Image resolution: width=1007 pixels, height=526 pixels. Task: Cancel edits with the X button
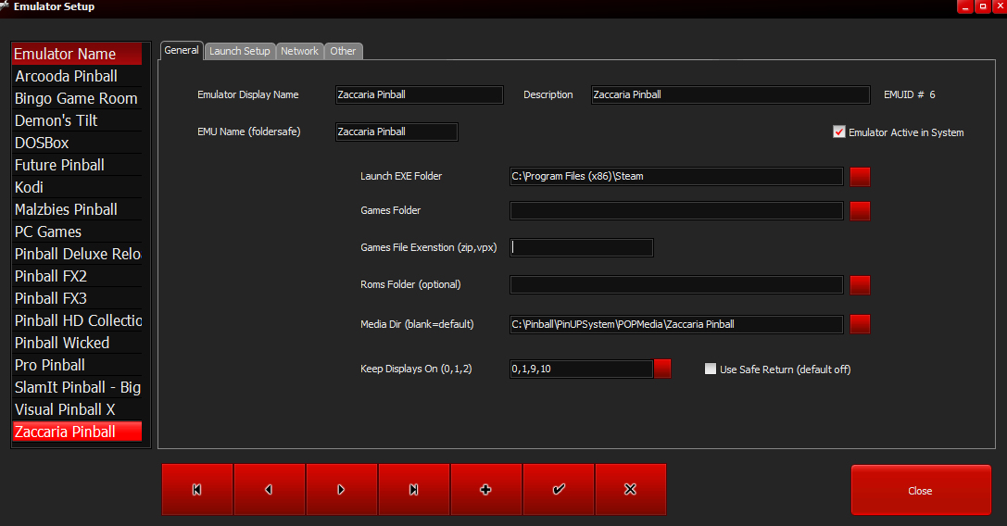(x=631, y=490)
